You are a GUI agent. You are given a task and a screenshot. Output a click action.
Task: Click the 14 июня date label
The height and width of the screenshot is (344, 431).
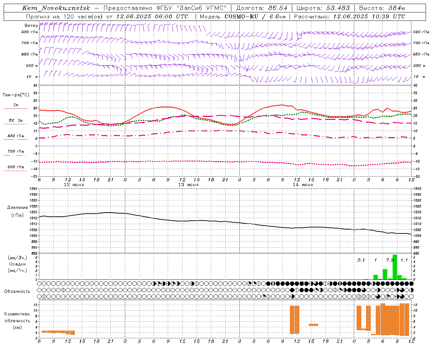(303, 185)
